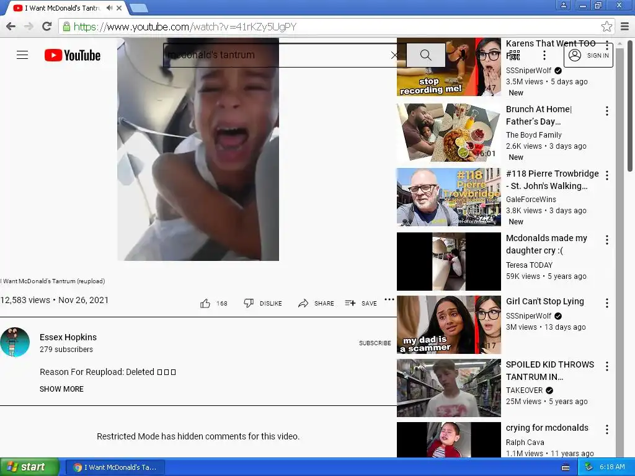Open #118 Pierre Trowbridge video title

tap(553, 180)
